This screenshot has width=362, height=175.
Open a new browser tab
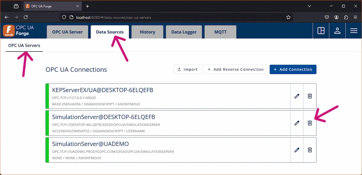(x=87, y=6)
